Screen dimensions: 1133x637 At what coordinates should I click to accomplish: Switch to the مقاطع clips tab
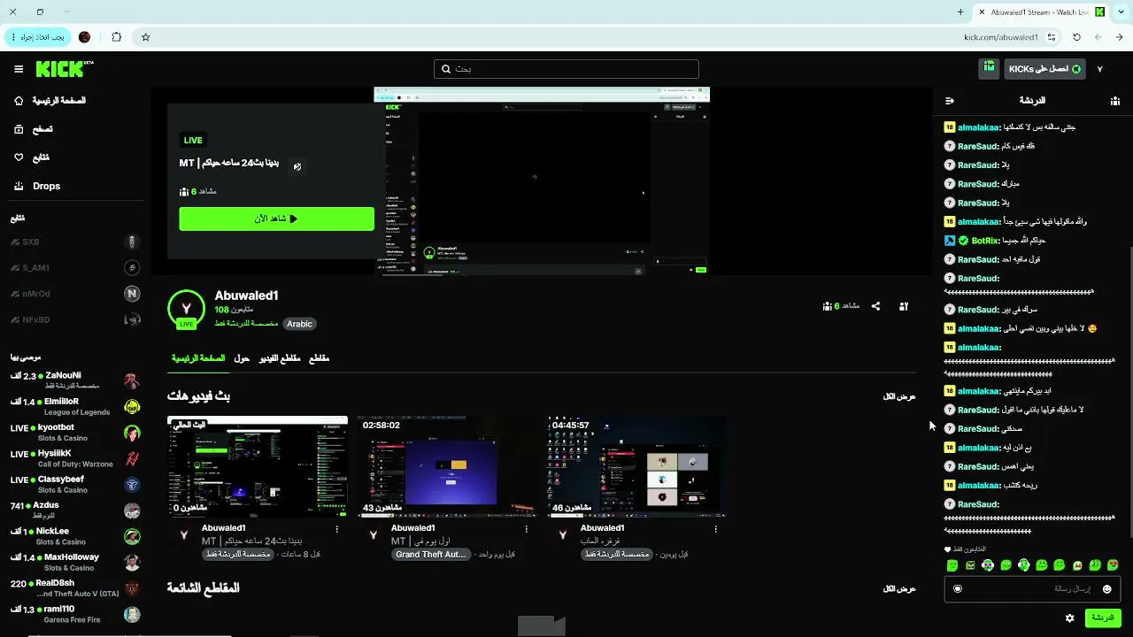pyautogui.click(x=319, y=358)
